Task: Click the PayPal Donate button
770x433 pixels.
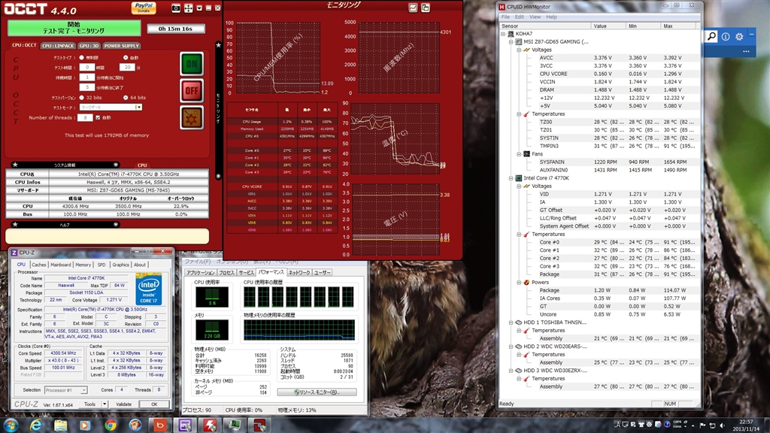Action: (143, 8)
